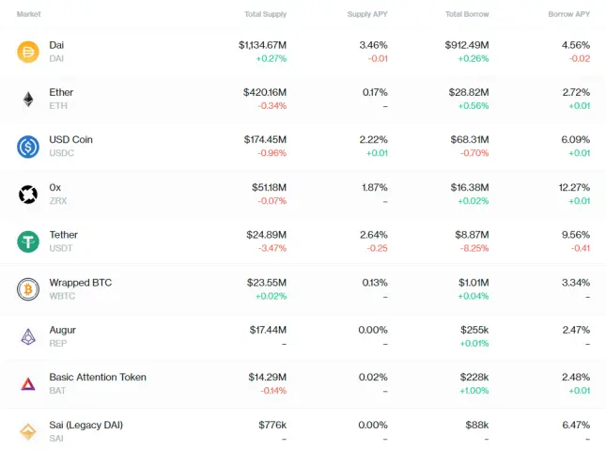
Task: Click the +1.00% BAT borrow change
Action: (x=474, y=391)
